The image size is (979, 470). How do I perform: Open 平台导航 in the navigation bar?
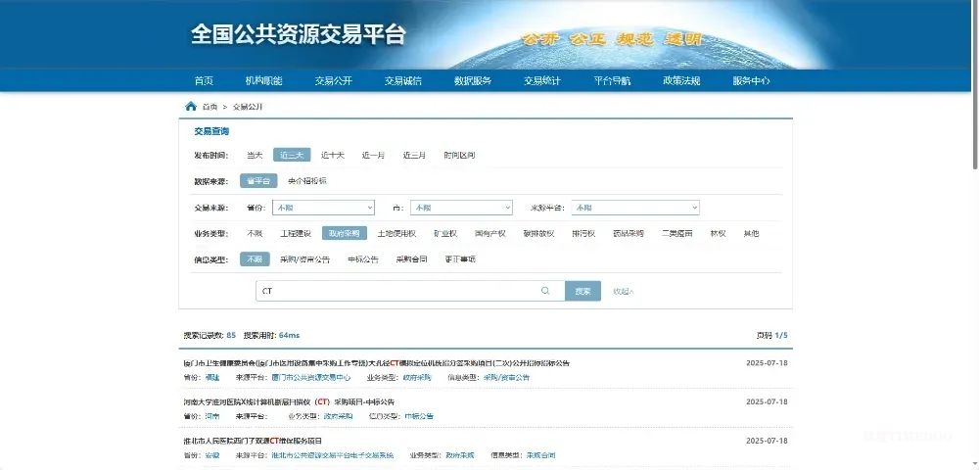[612, 81]
